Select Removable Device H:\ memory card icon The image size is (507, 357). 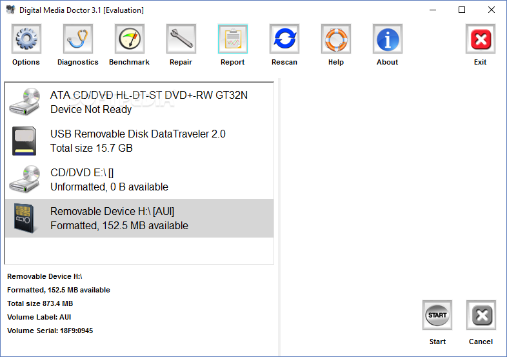pyautogui.click(x=25, y=218)
